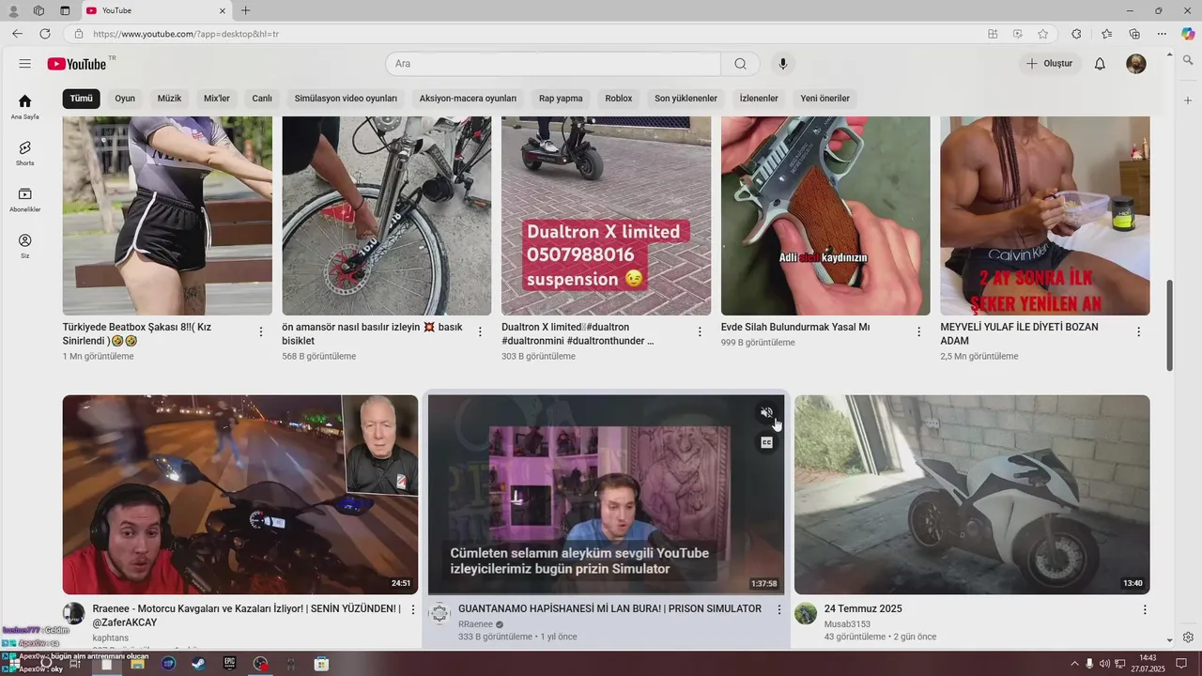Image resolution: width=1202 pixels, height=676 pixels.
Task: Open options for Evde Silah Bulundurmak short
Action: [x=919, y=331]
